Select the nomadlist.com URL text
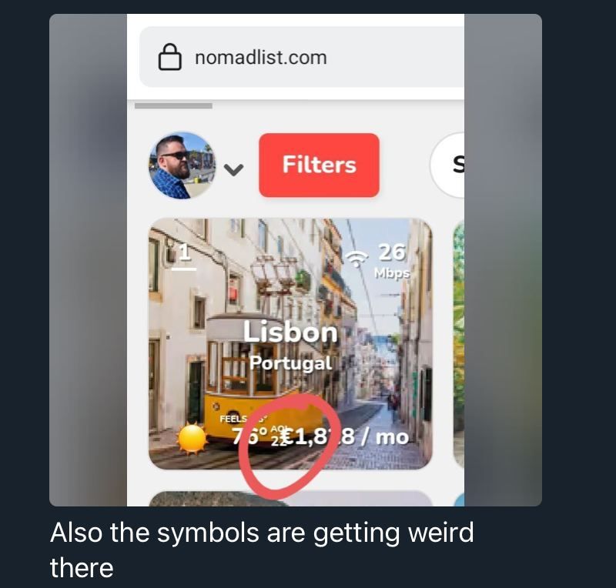Screen dimensions: 616x588 261,58
